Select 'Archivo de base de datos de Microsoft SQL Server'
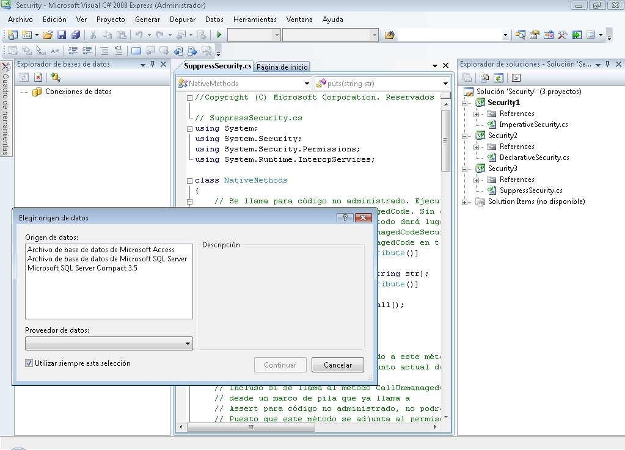This screenshot has width=625, height=450. tap(107, 259)
